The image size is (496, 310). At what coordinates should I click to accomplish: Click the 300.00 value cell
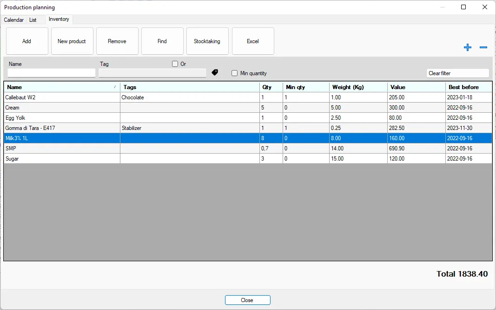pyautogui.click(x=417, y=108)
